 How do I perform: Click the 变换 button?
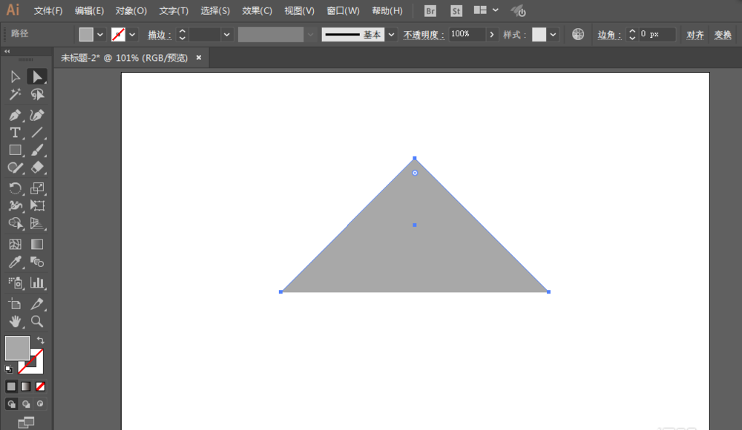[723, 35]
